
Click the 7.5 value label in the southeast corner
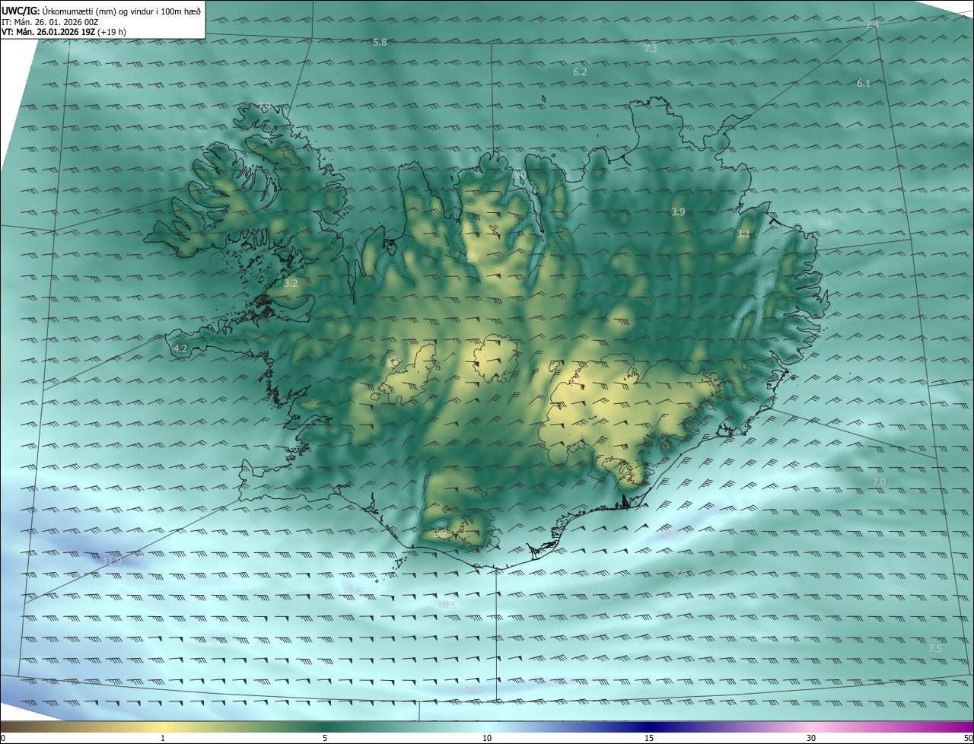(935, 648)
